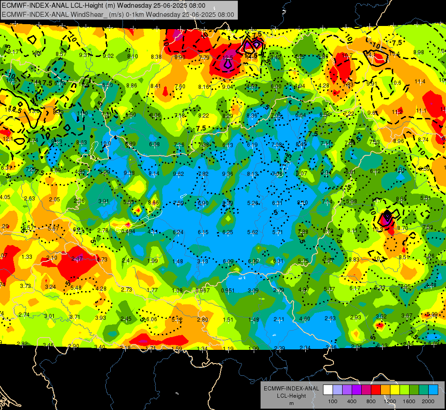
Task: Click the map value 5.71
Action: (x=277, y=232)
